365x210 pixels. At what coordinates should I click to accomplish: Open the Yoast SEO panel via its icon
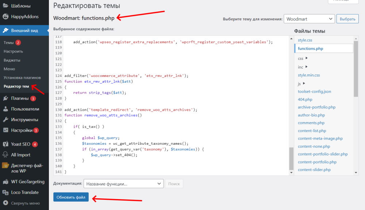point(4,144)
